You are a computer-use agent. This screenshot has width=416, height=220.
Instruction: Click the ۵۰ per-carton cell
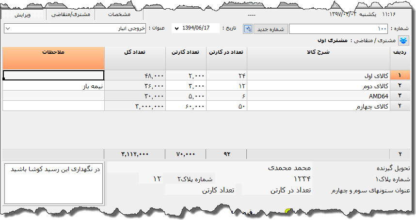[226, 106]
